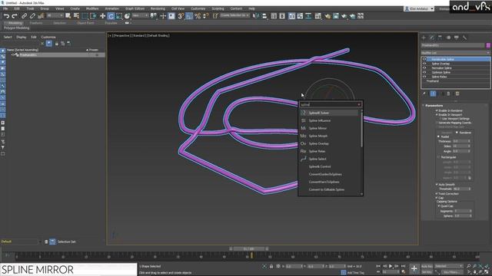Image resolution: width=492 pixels, height=276 pixels.
Task: Click the large Set Key plus button
Action: pos(414,268)
